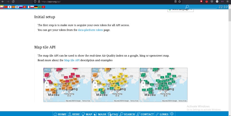Switch language via the South Korea flag
This screenshot has height=116, width=231.
pos(17,7)
